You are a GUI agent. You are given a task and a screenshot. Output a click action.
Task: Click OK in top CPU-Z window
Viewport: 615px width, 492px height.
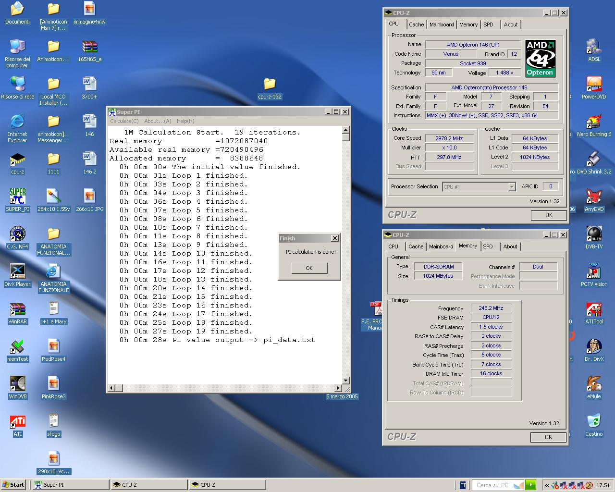click(x=549, y=215)
